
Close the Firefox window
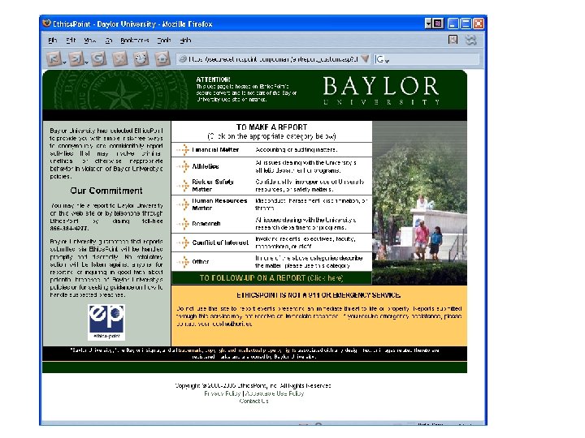click(479, 24)
